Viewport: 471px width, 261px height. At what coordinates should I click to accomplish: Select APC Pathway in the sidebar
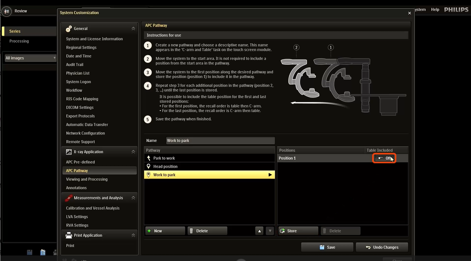click(x=99, y=171)
